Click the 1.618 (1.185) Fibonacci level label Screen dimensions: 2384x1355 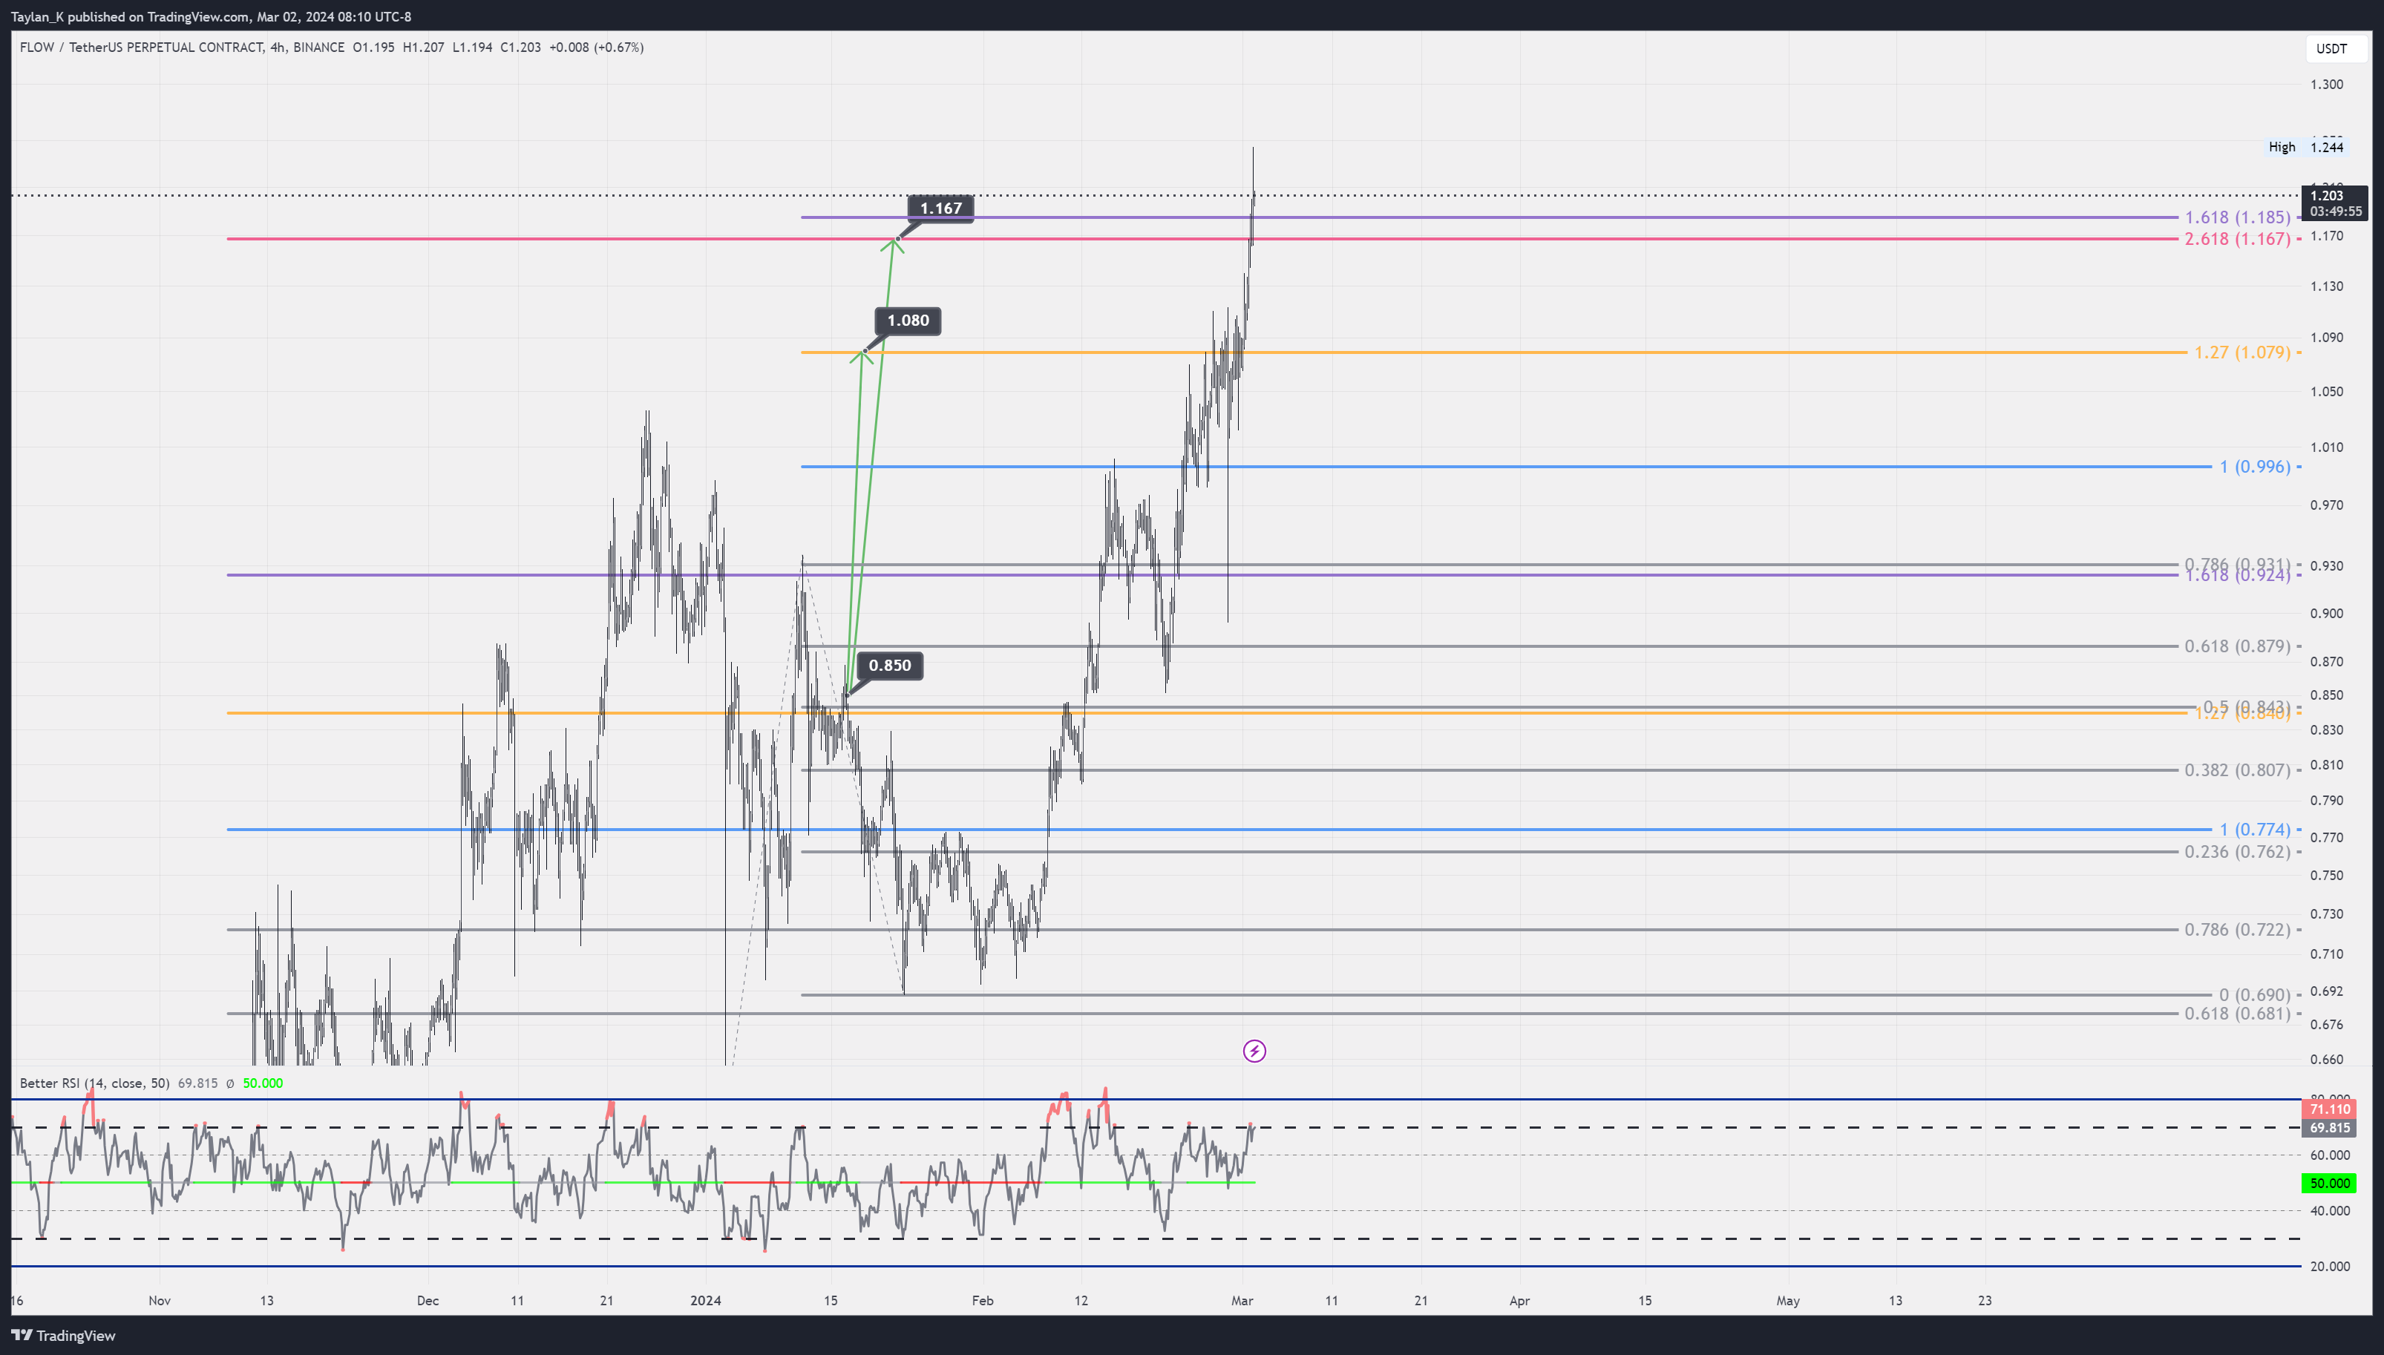point(2237,217)
